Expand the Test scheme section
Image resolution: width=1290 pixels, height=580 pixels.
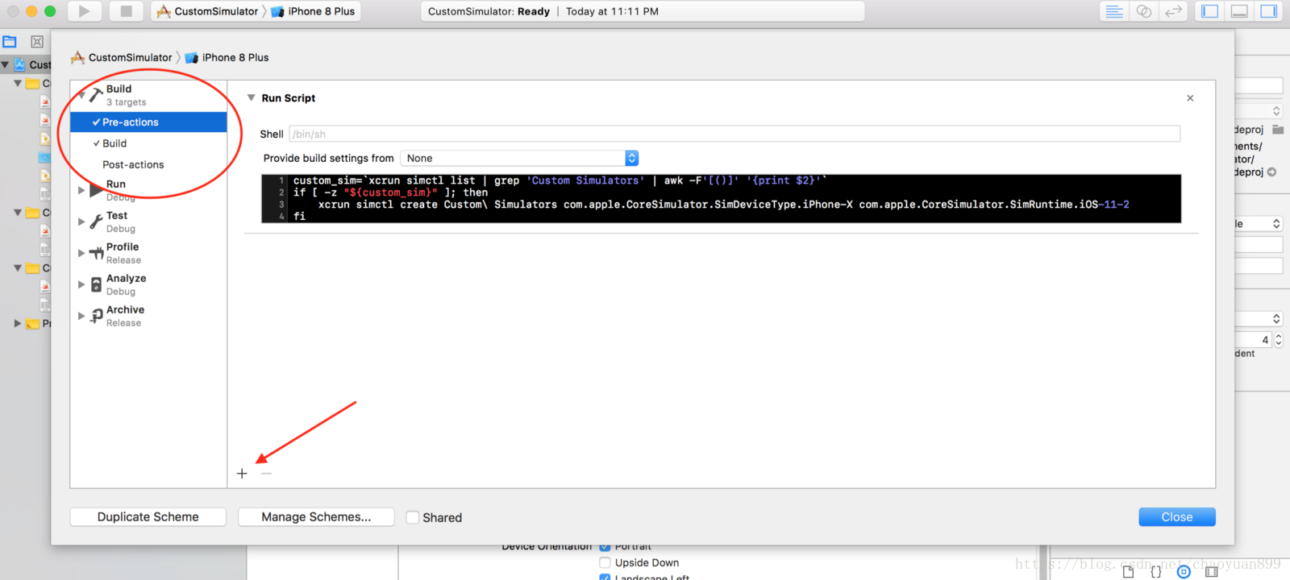click(x=81, y=222)
